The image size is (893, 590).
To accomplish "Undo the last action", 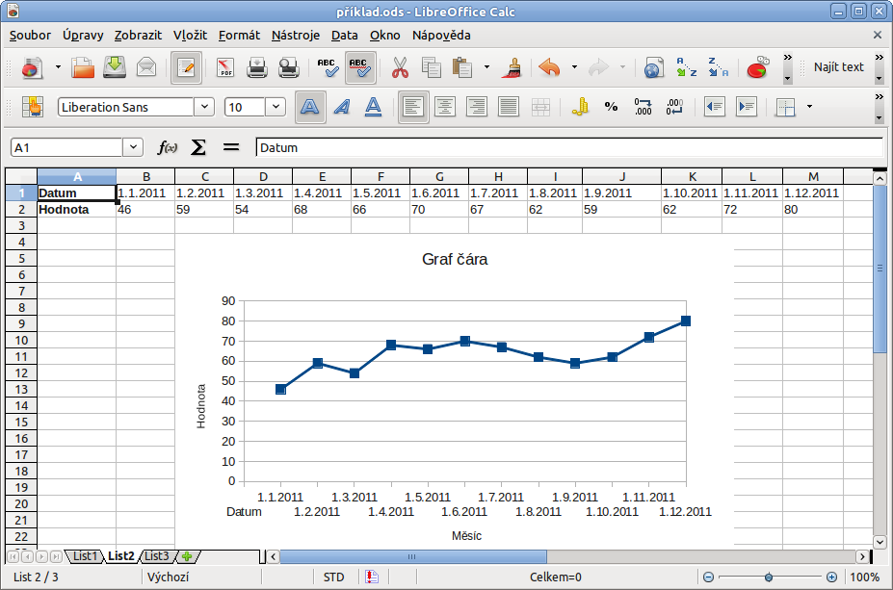I will click(550, 67).
